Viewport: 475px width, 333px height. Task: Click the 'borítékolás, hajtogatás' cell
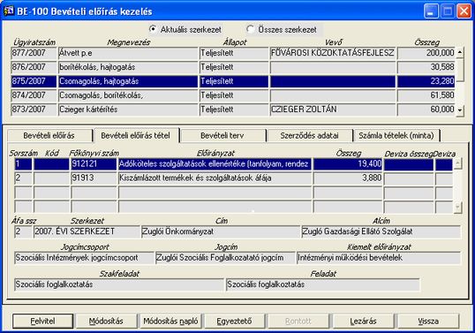(128, 67)
